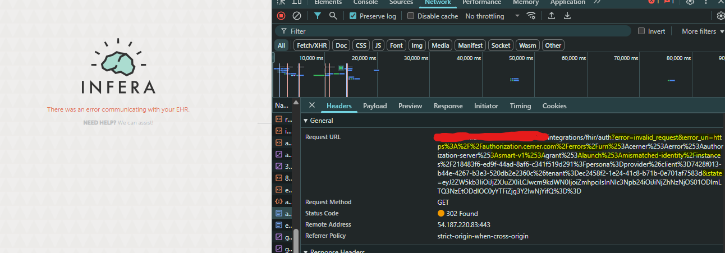725x253 pixels.
Task: Check the Invert filter checkbox
Action: point(641,31)
